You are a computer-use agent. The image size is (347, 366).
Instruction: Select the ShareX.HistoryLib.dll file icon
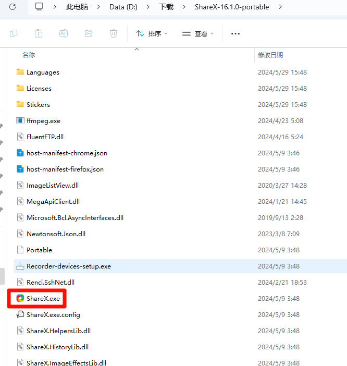(x=20, y=347)
